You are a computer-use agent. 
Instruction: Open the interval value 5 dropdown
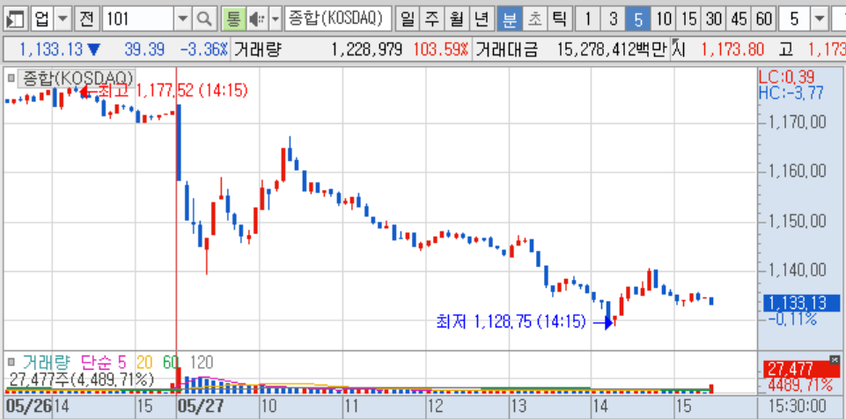(820, 20)
